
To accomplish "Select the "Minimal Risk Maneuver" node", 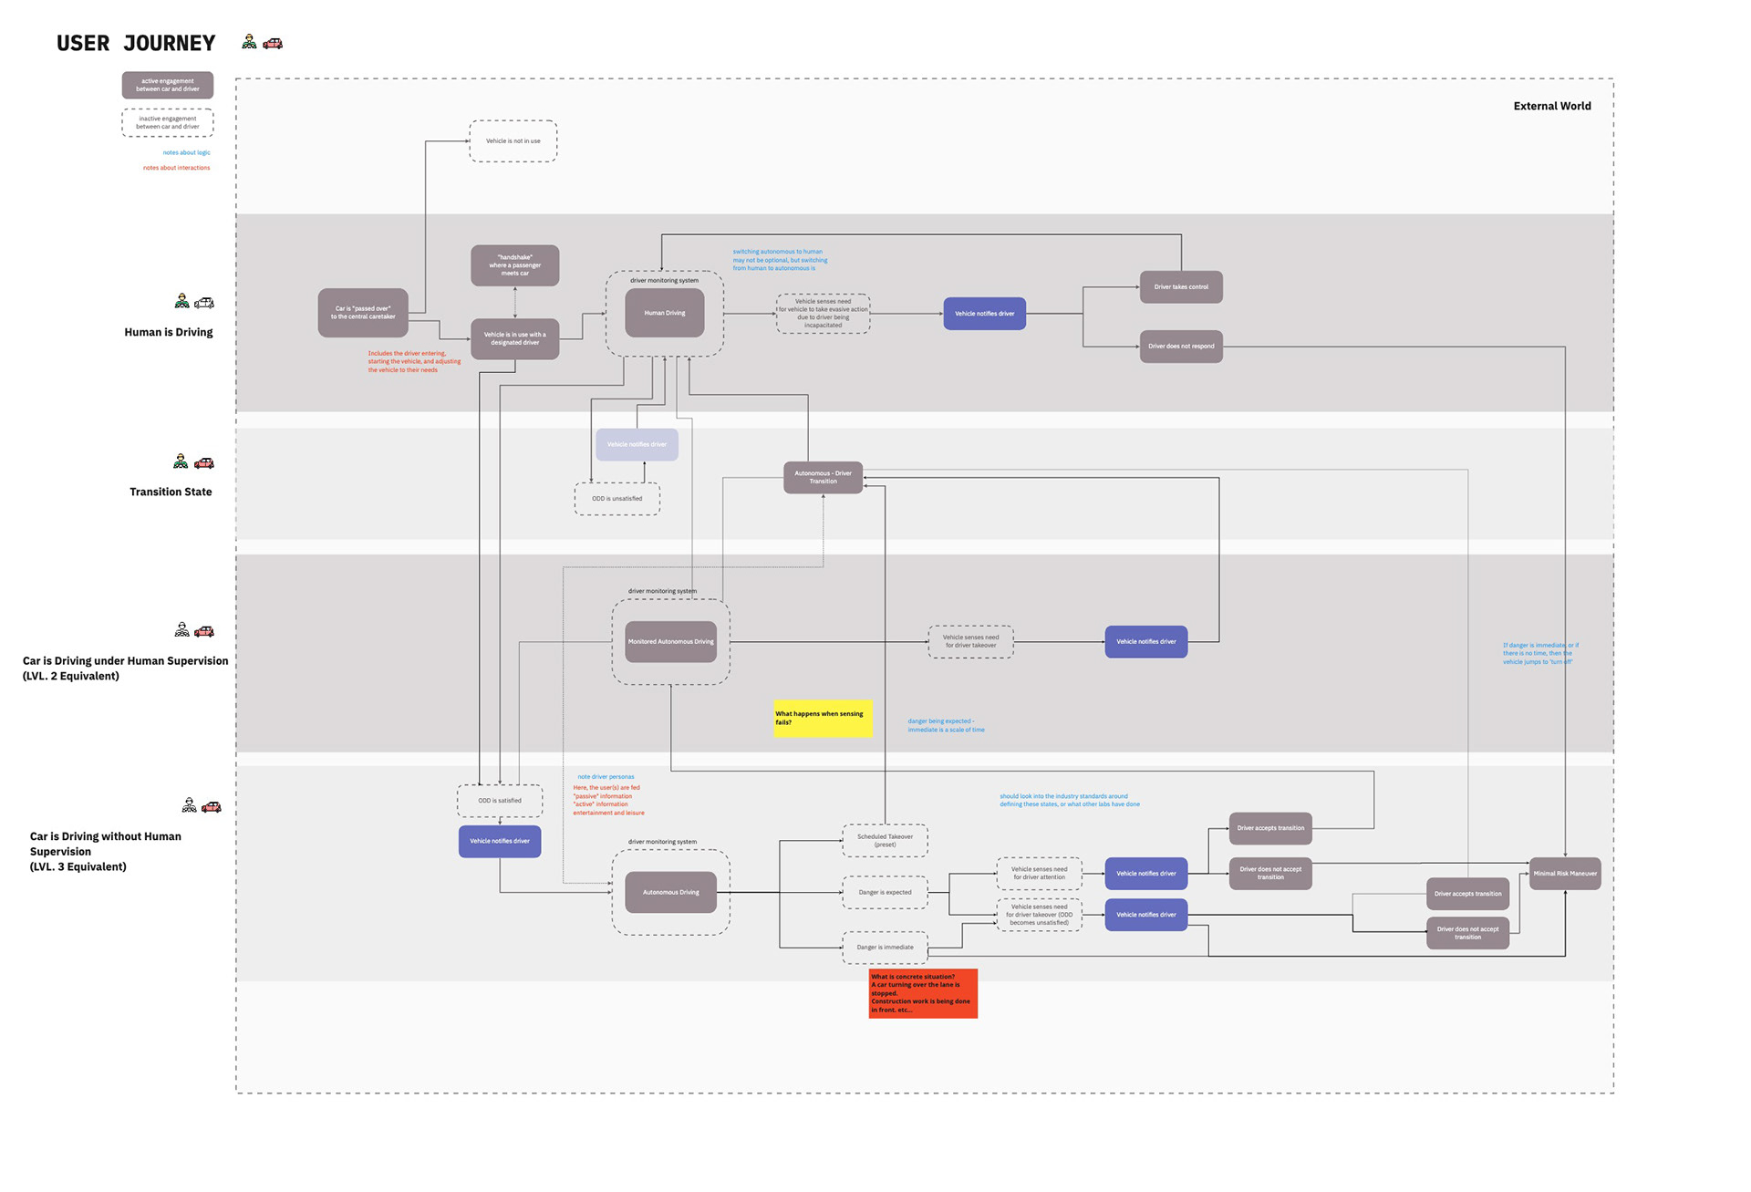I will click(1566, 874).
